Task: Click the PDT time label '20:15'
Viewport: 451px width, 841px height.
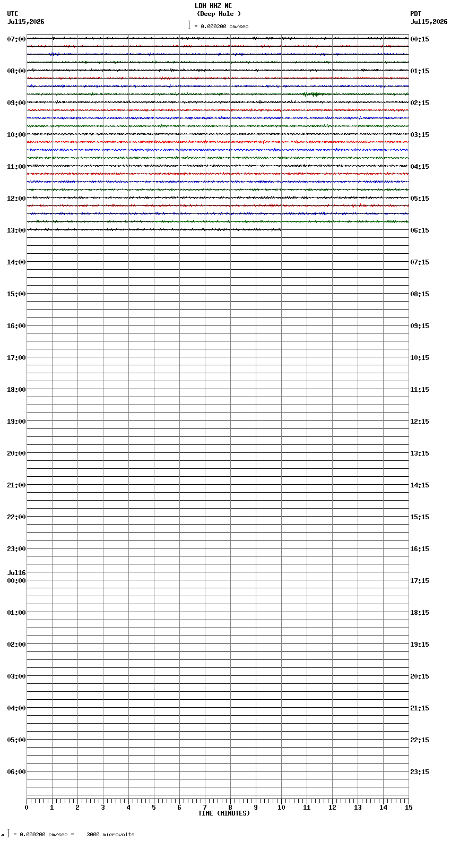Action: click(420, 676)
